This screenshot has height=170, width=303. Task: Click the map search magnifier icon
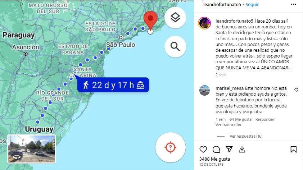175,46
